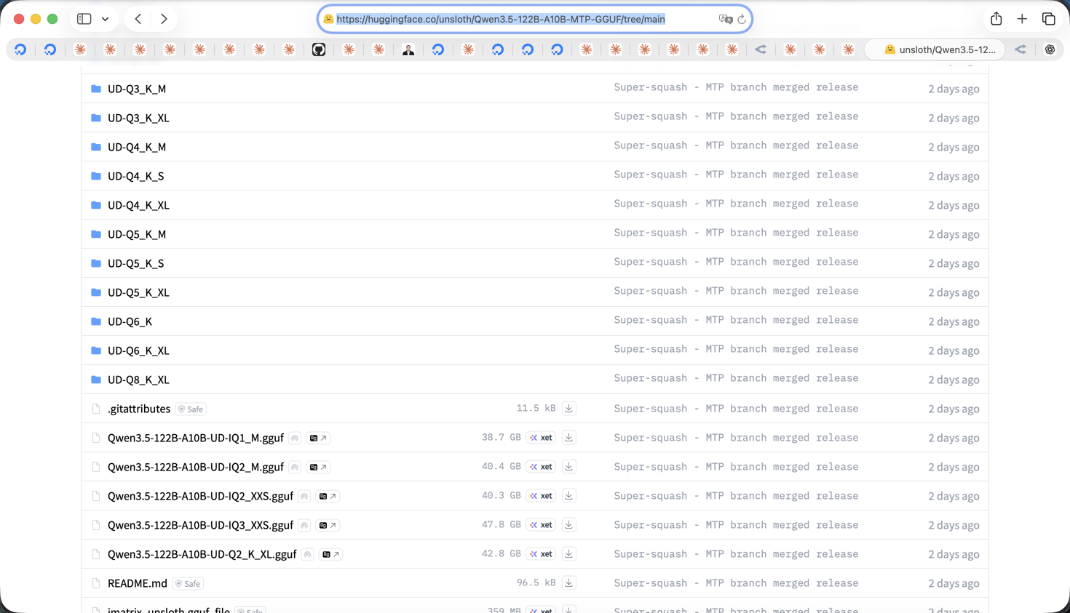Open the external viewer button for IQ3_XXS.gguf

point(328,526)
